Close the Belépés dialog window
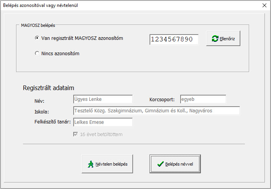Image resolution: width=271 pixels, height=189 pixels. (x=264, y=5)
